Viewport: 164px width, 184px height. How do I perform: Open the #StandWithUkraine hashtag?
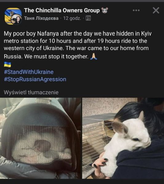pos(29,72)
